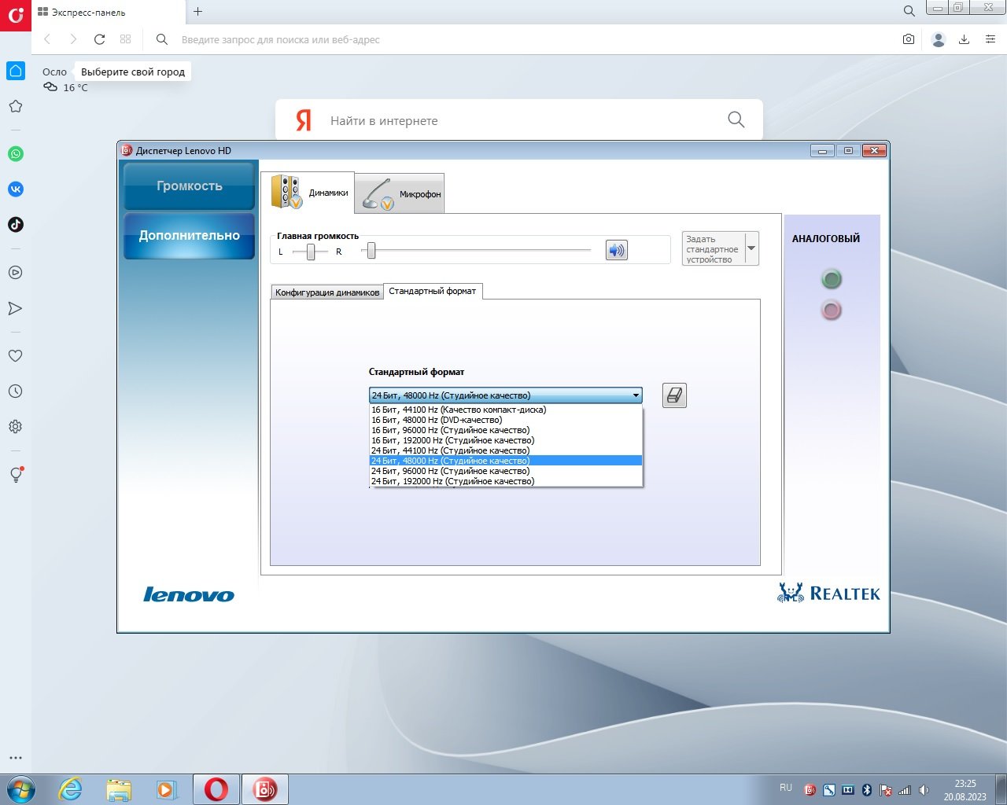The image size is (1007, 805).
Task: Open the bookmarks star in Opera sidebar
Action: [x=16, y=106]
